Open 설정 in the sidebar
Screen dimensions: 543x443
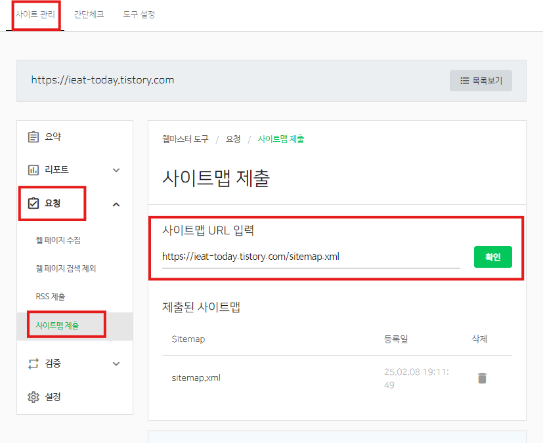point(75,396)
